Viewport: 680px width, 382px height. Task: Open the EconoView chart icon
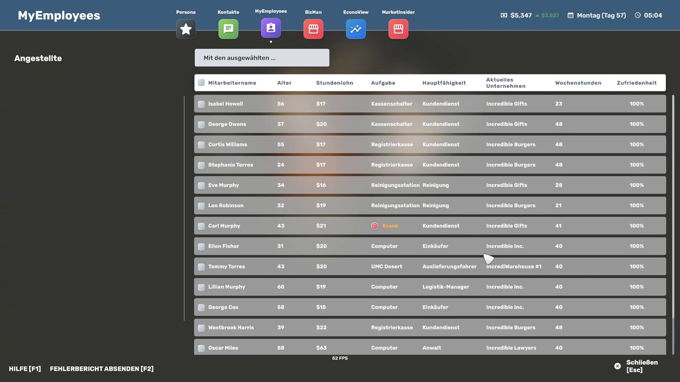356,29
